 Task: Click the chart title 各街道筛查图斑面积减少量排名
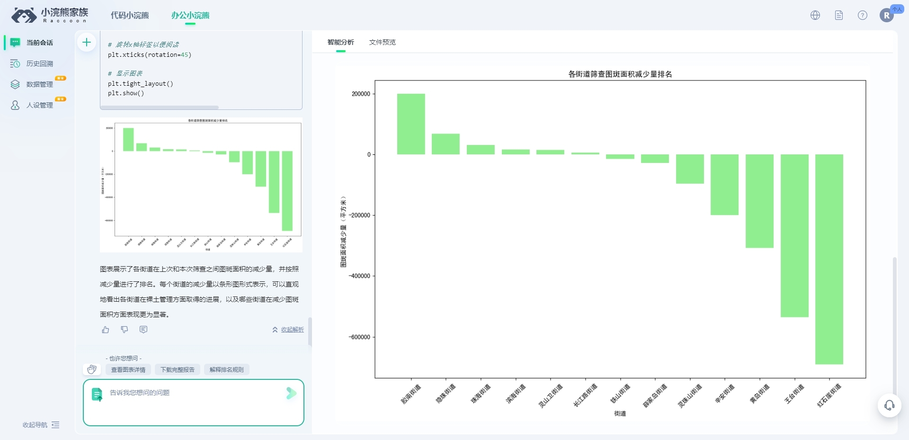[620, 74]
